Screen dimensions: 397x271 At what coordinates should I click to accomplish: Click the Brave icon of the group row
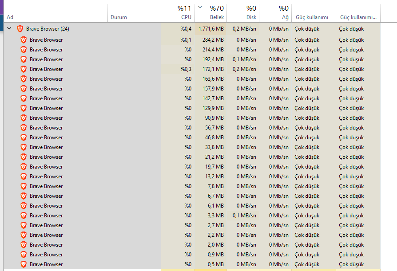pos(20,29)
